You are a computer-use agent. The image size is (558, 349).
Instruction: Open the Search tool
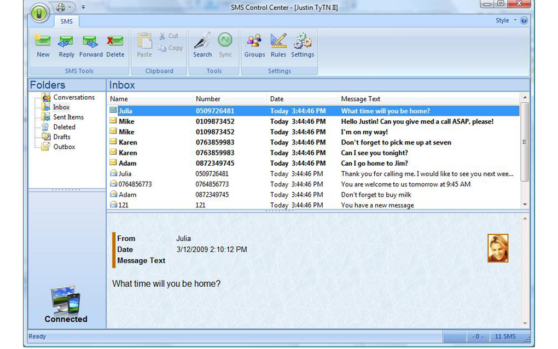click(202, 45)
